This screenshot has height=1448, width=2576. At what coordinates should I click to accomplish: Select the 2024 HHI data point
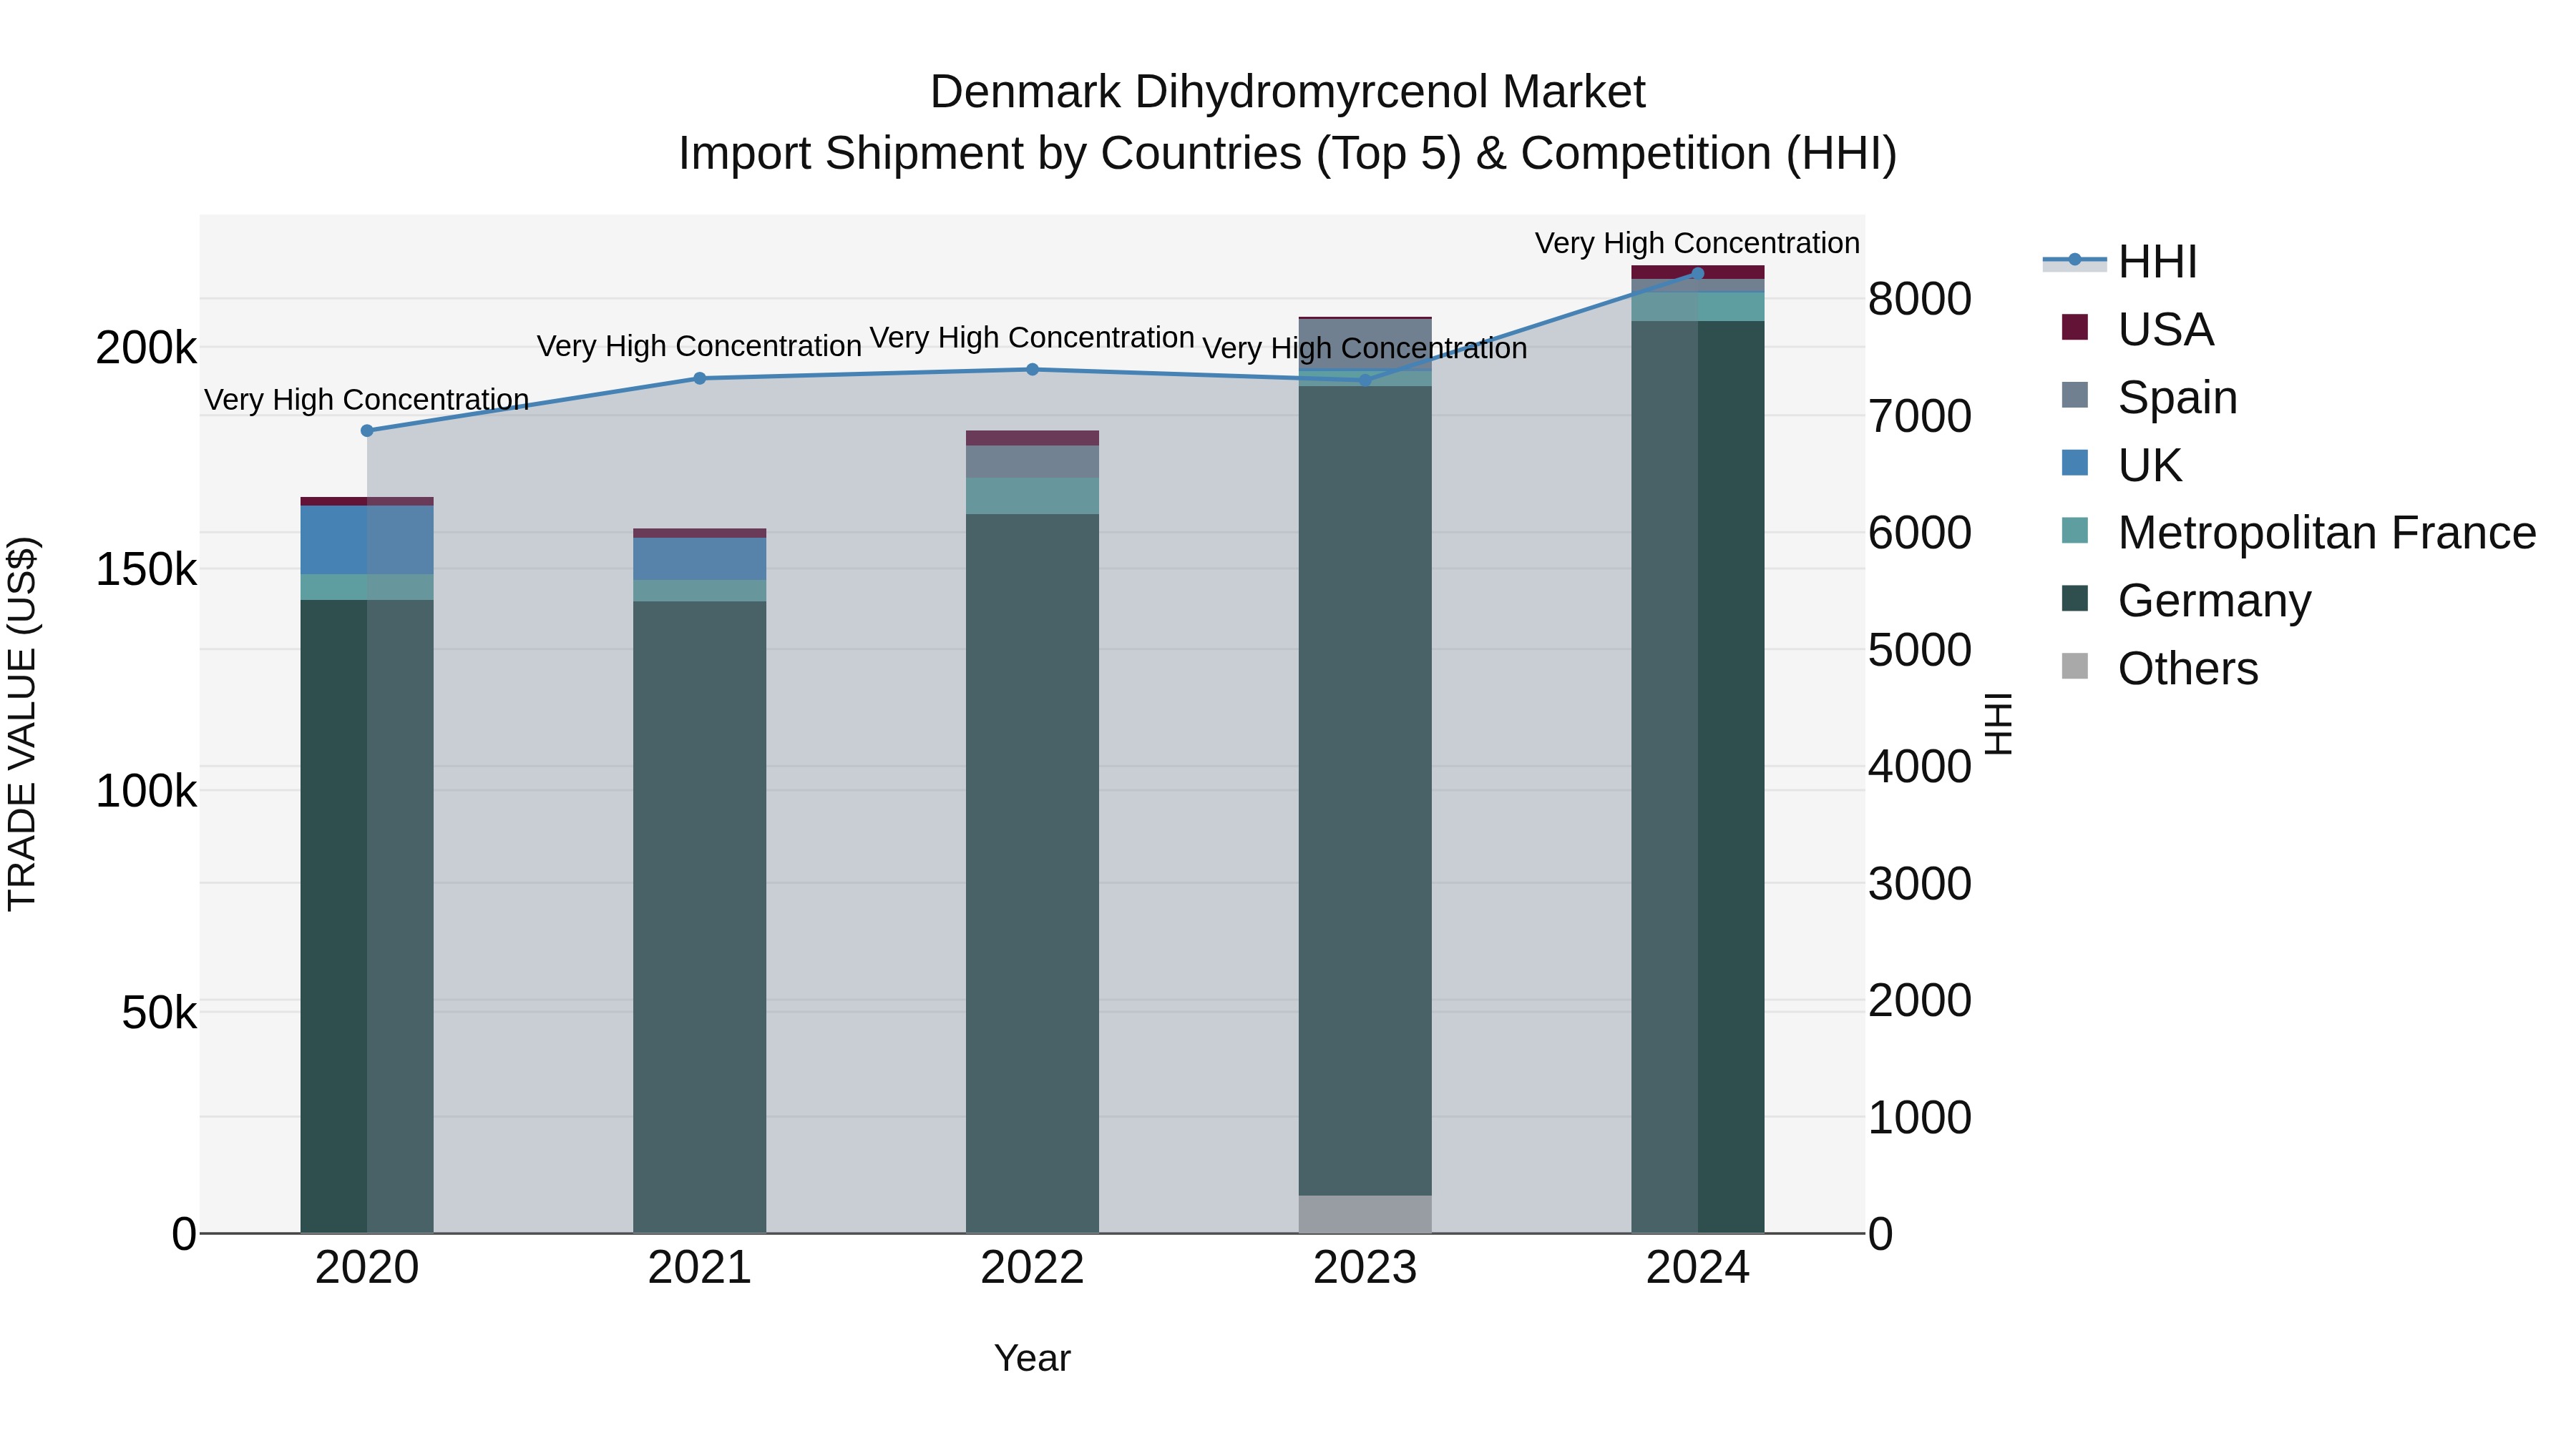tap(1698, 273)
